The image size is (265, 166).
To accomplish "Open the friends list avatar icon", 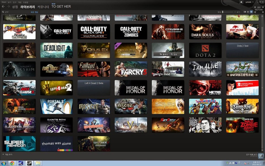I will point(261,156).
